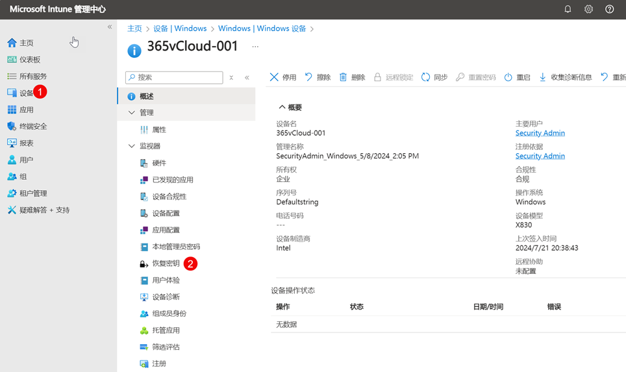Open 属性 properties item

click(159, 130)
